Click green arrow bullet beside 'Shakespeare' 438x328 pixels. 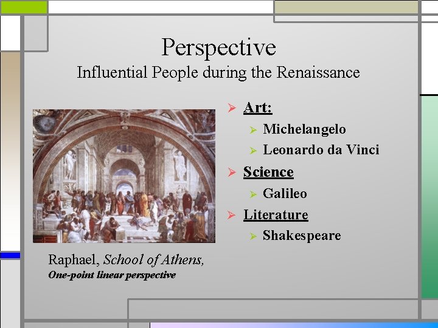[253, 236]
